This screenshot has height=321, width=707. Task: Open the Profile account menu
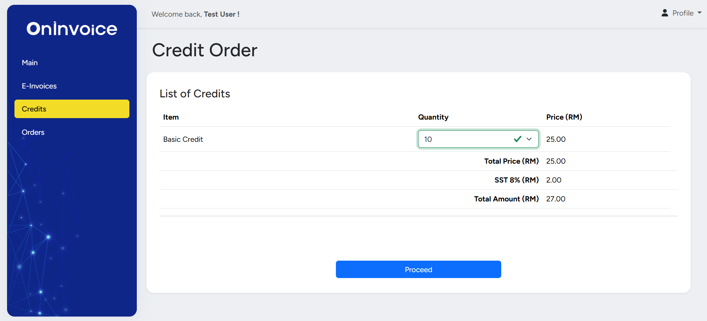[x=683, y=13]
